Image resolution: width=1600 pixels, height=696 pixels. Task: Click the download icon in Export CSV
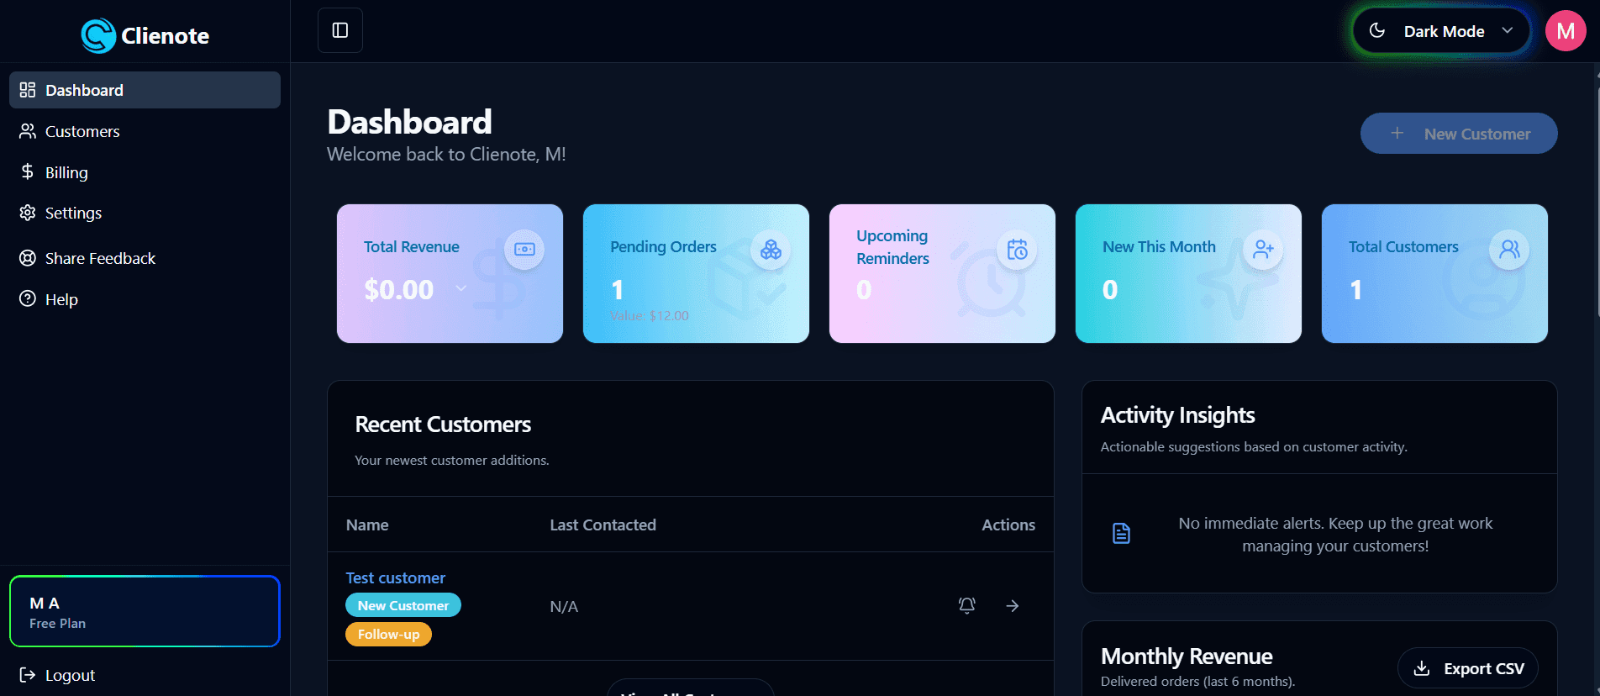click(1422, 668)
